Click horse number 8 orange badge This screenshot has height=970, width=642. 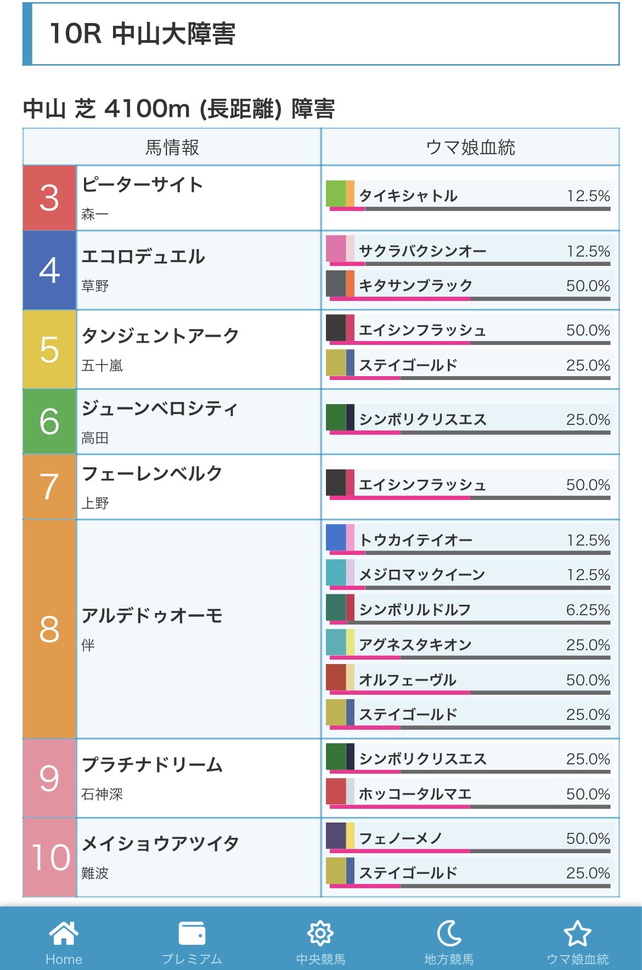(x=49, y=629)
